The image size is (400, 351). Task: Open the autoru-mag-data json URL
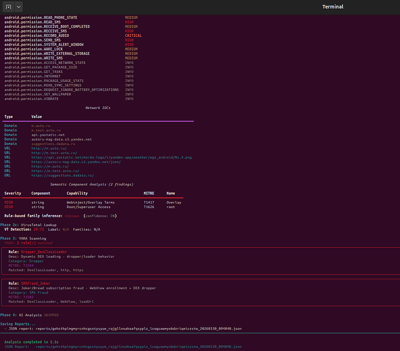click(x=76, y=162)
